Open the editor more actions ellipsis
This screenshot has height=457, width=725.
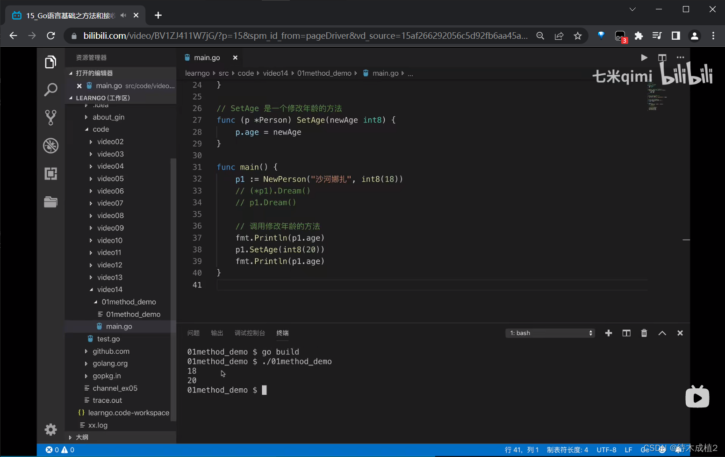[680, 57]
